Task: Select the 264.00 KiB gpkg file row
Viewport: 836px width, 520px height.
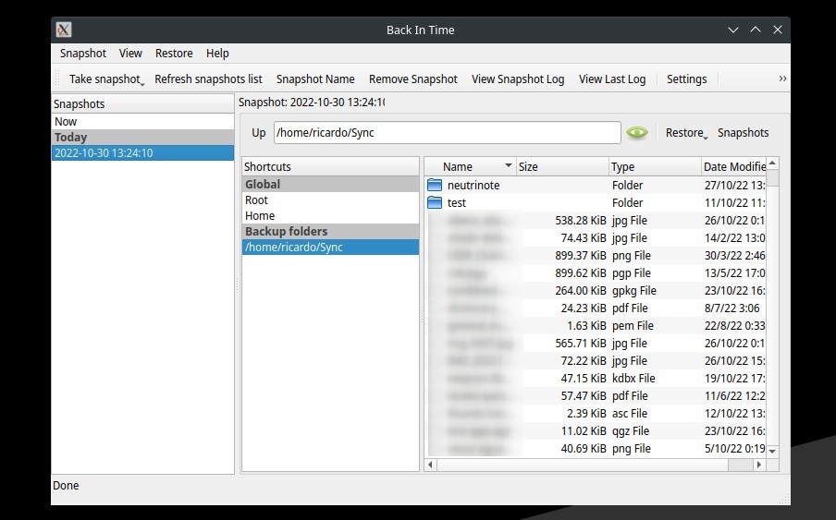Action: click(596, 291)
